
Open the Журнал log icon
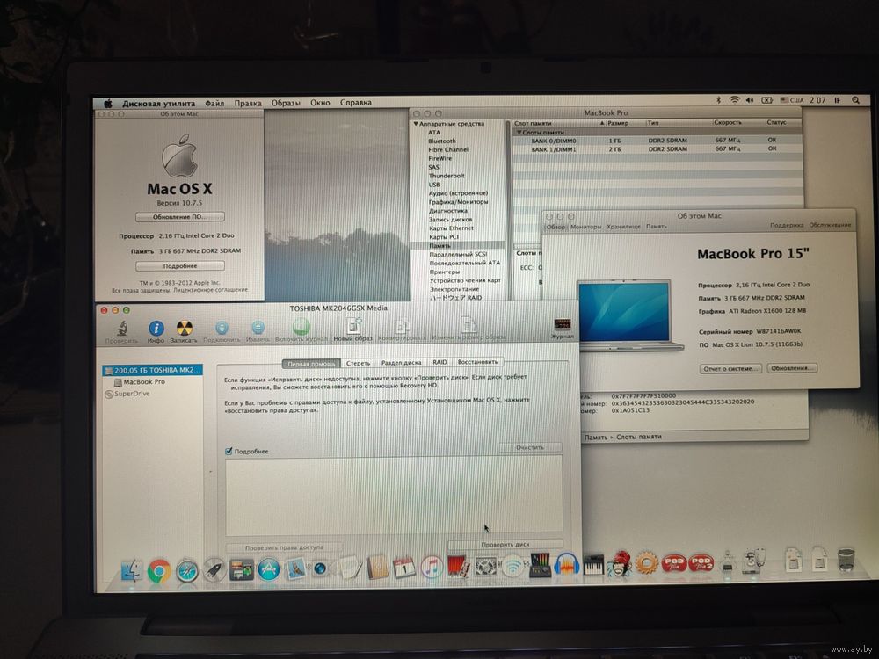(x=562, y=326)
